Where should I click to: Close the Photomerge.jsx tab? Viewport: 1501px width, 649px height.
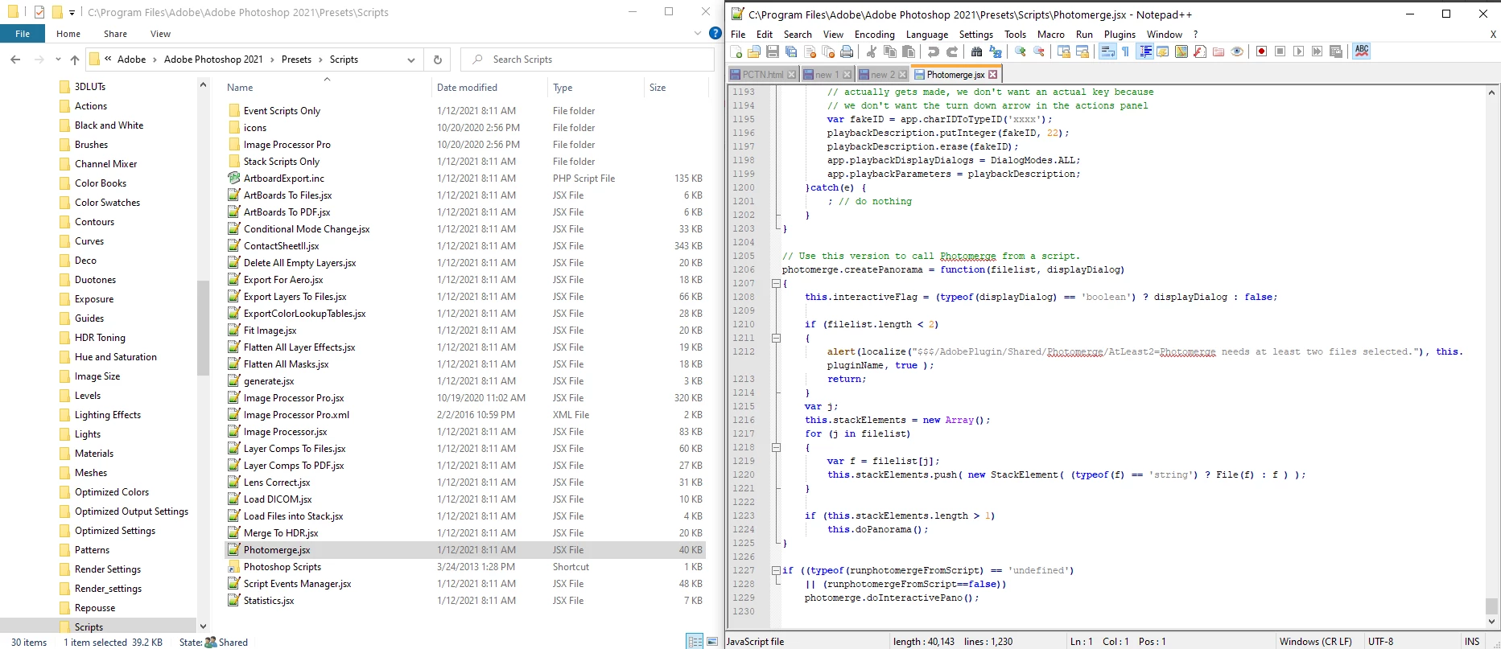(993, 75)
